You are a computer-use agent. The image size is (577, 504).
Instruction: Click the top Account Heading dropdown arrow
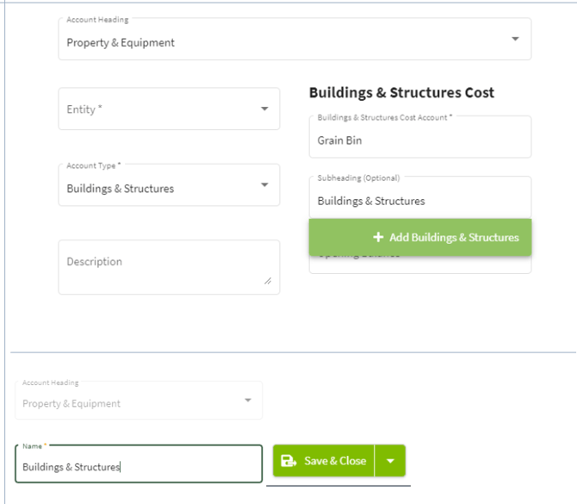click(515, 40)
